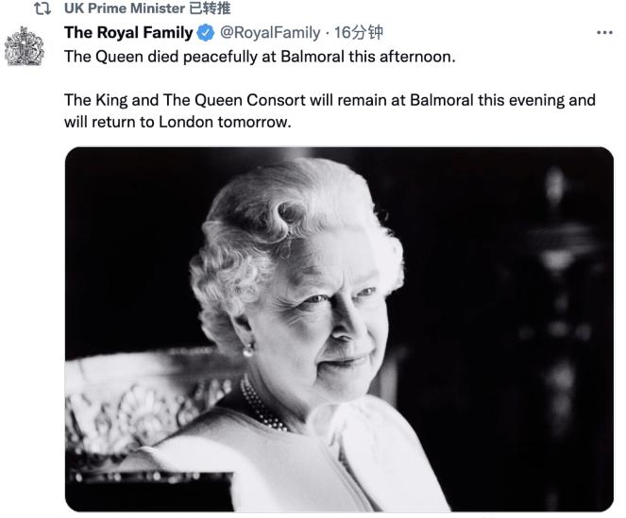Click The Royal Family display name

128,33
